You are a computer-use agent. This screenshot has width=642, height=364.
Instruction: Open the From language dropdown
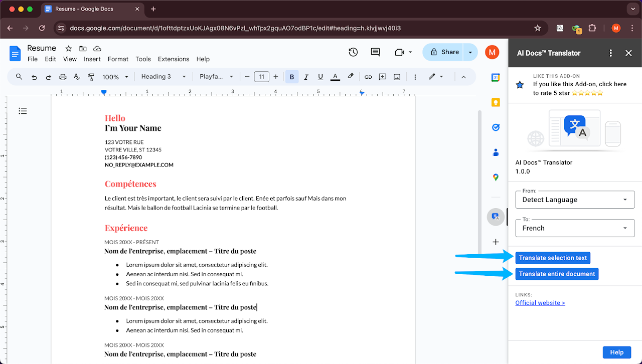(575, 200)
